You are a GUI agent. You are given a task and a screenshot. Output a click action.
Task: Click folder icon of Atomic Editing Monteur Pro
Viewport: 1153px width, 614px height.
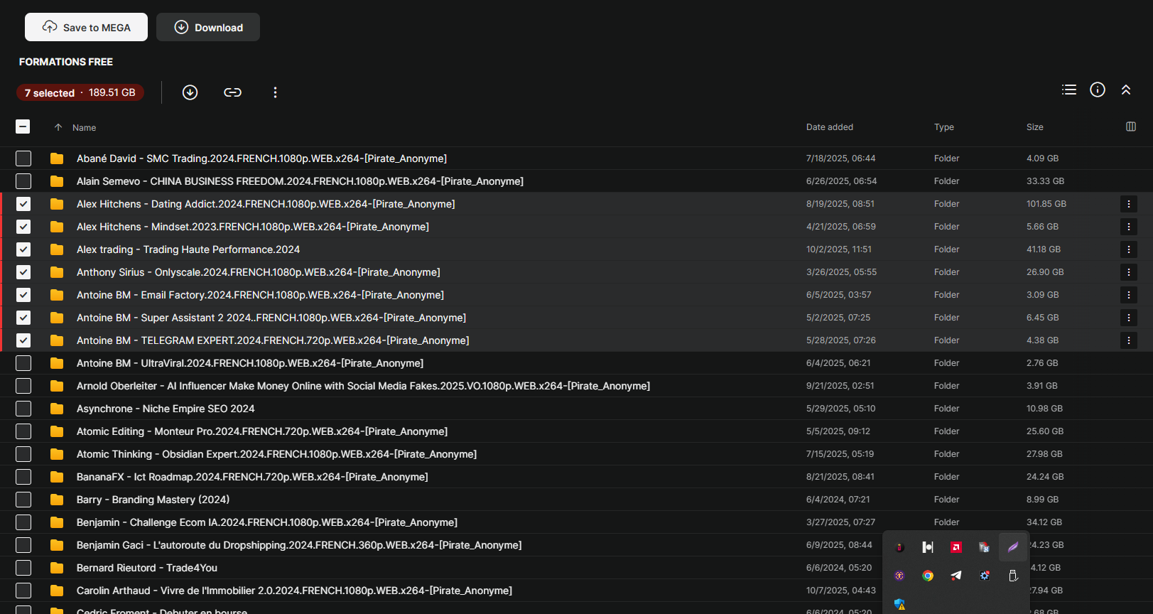[57, 431]
